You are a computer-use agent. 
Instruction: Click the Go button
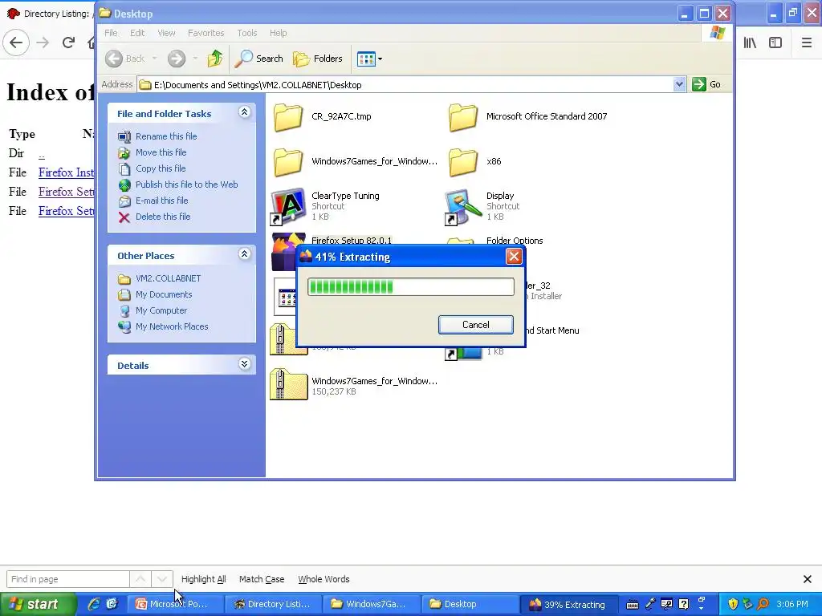point(706,84)
